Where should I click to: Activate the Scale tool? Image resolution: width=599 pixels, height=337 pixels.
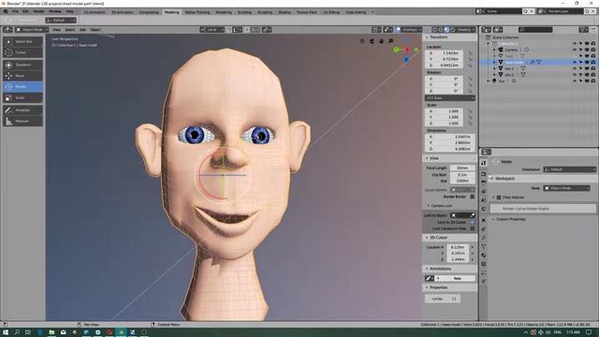(x=22, y=97)
